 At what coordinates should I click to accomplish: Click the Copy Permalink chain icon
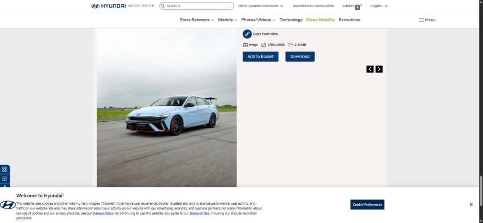tap(247, 34)
